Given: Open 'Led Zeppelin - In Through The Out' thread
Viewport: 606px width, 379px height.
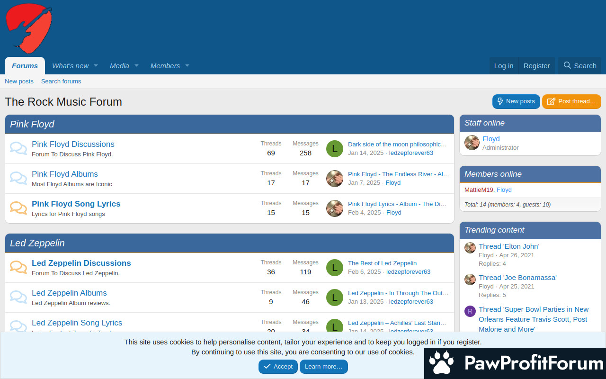Looking at the screenshot, I should pyautogui.click(x=399, y=293).
